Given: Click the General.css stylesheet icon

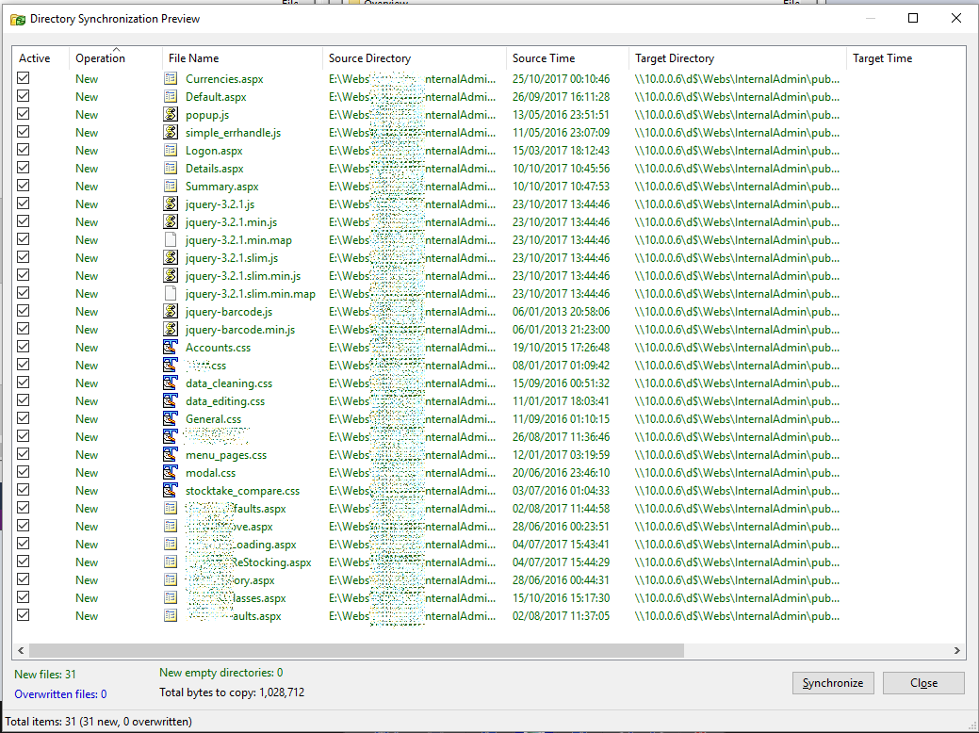Looking at the screenshot, I should (x=171, y=418).
